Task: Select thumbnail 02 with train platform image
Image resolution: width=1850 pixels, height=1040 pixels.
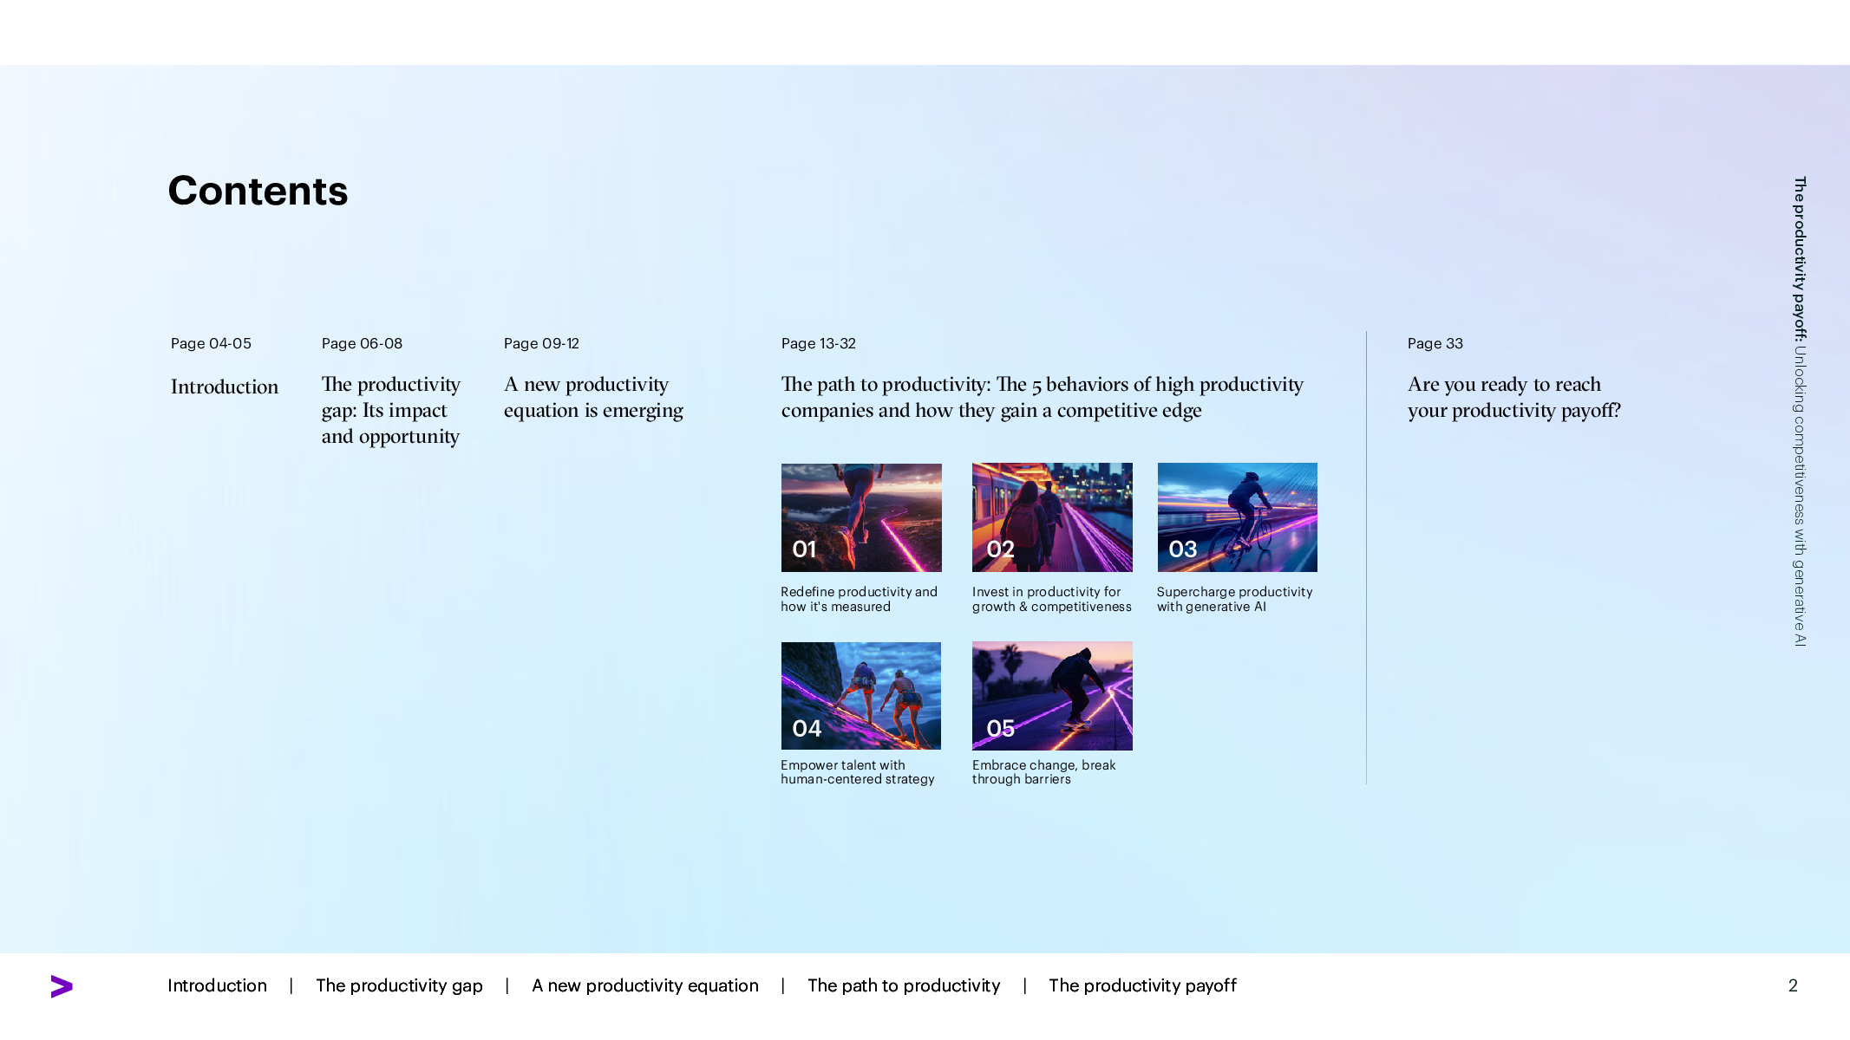Action: 1052,517
